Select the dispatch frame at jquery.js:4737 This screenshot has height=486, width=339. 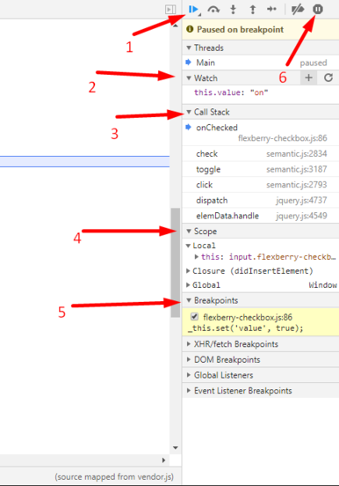(x=261, y=200)
